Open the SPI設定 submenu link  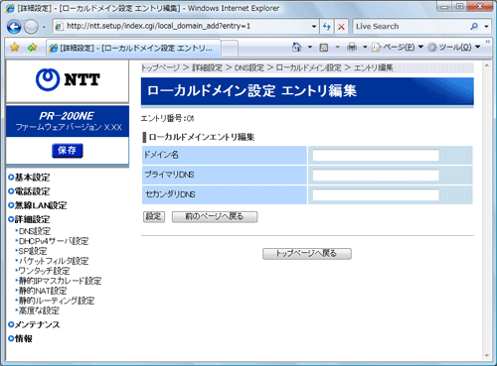[x=32, y=251]
